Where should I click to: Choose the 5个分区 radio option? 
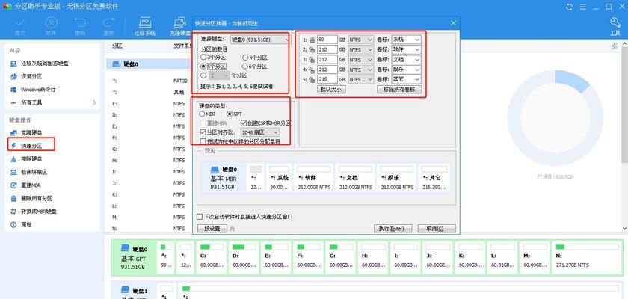coord(203,67)
